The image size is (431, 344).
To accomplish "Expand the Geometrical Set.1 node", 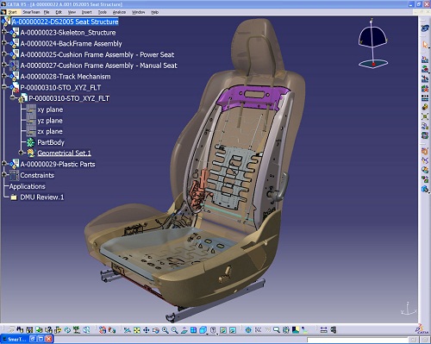I will click(21, 153).
